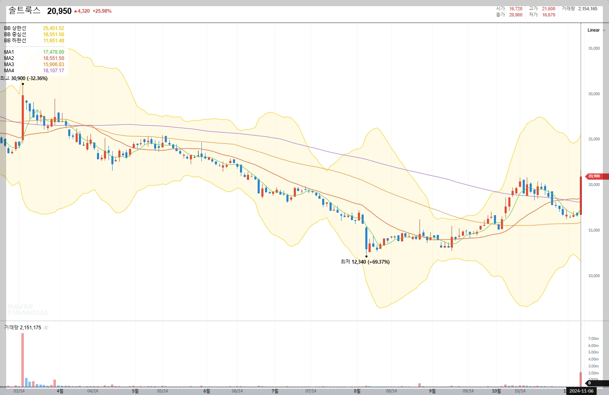Click the 7.00m volume axis label
609x395 pixels.
tap(593, 339)
